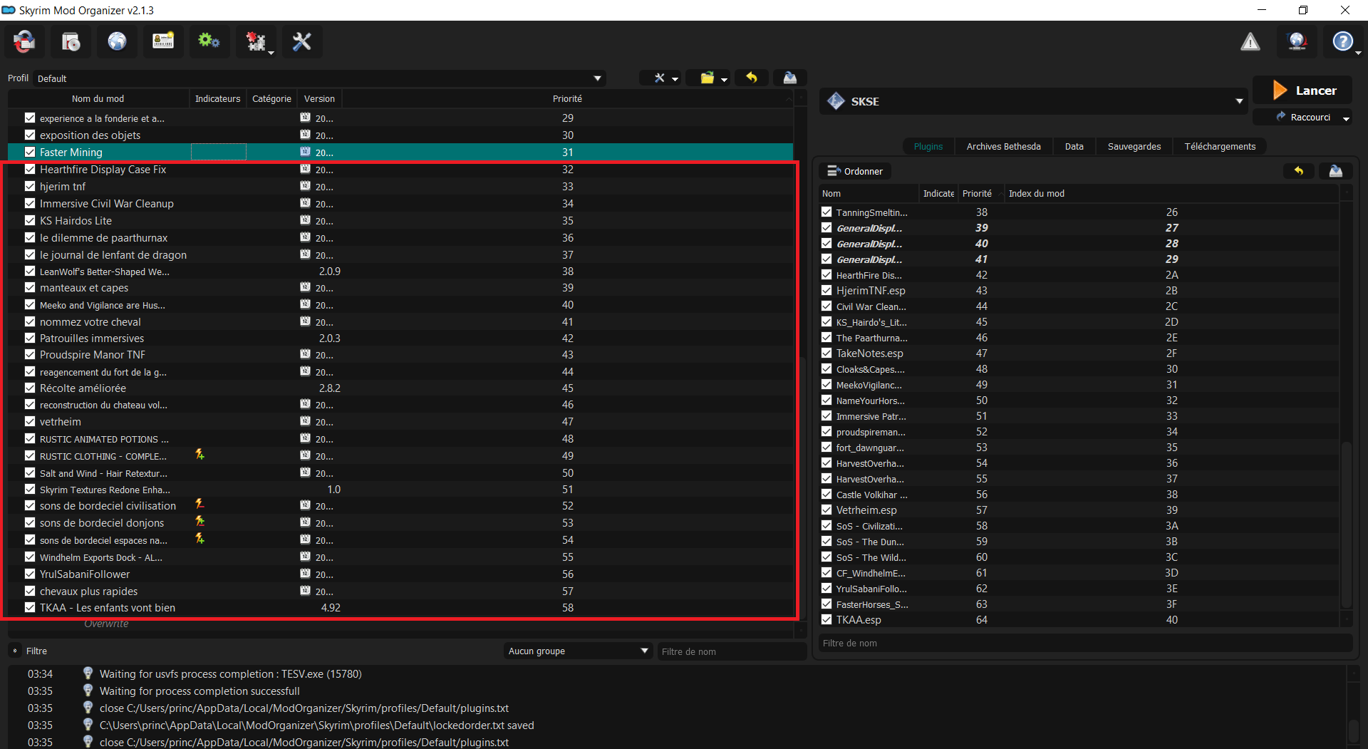The width and height of the screenshot is (1368, 749).
Task: Switch to the Data tab
Action: (x=1074, y=146)
